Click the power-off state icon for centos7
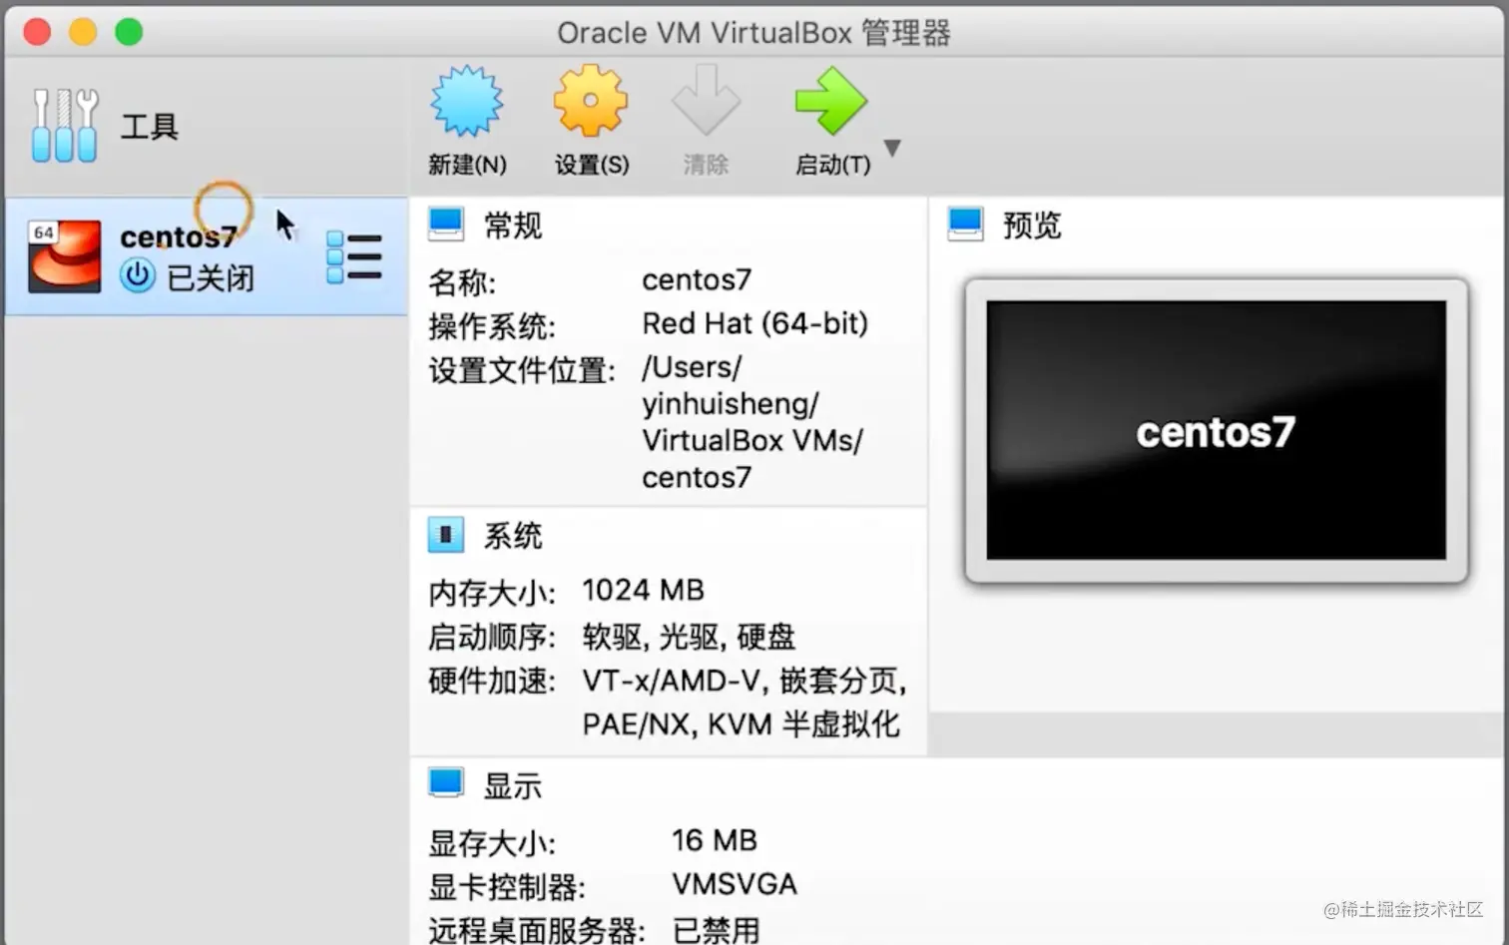Screen dimensions: 1509x945 coord(138,275)
